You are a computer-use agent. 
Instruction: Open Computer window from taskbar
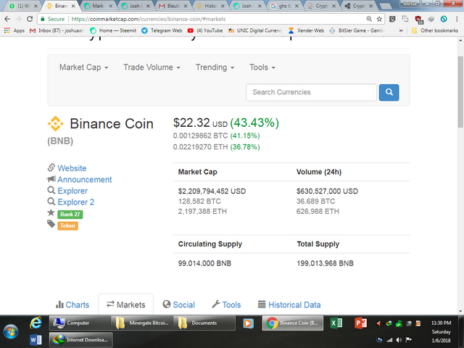80,323
